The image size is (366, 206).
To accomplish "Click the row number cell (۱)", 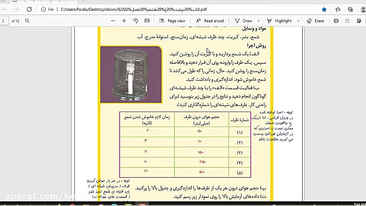I will pyautogui.click(x=240, y=132).
